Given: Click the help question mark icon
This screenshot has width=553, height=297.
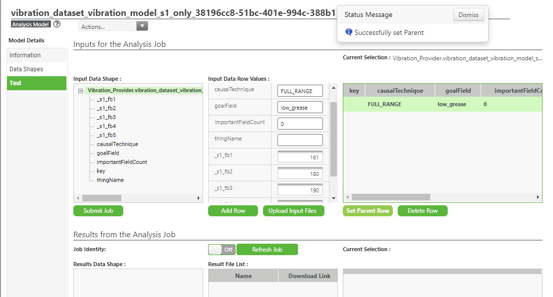Looking at the screenshot, I should pyautogui.click(x=56, y=23).
